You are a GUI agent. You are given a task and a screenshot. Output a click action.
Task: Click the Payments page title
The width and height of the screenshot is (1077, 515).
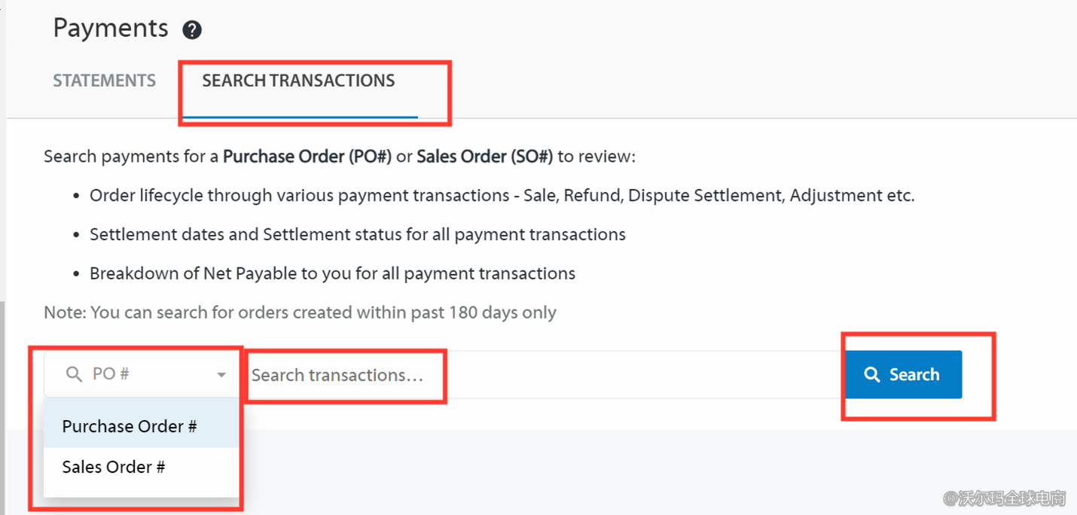point(110,28)
